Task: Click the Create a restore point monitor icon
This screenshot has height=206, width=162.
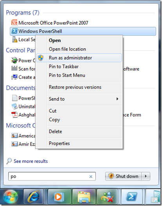Action: tap(14, 77)
